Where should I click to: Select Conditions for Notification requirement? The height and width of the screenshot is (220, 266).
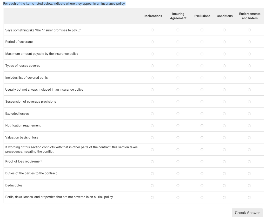point(224,125)
